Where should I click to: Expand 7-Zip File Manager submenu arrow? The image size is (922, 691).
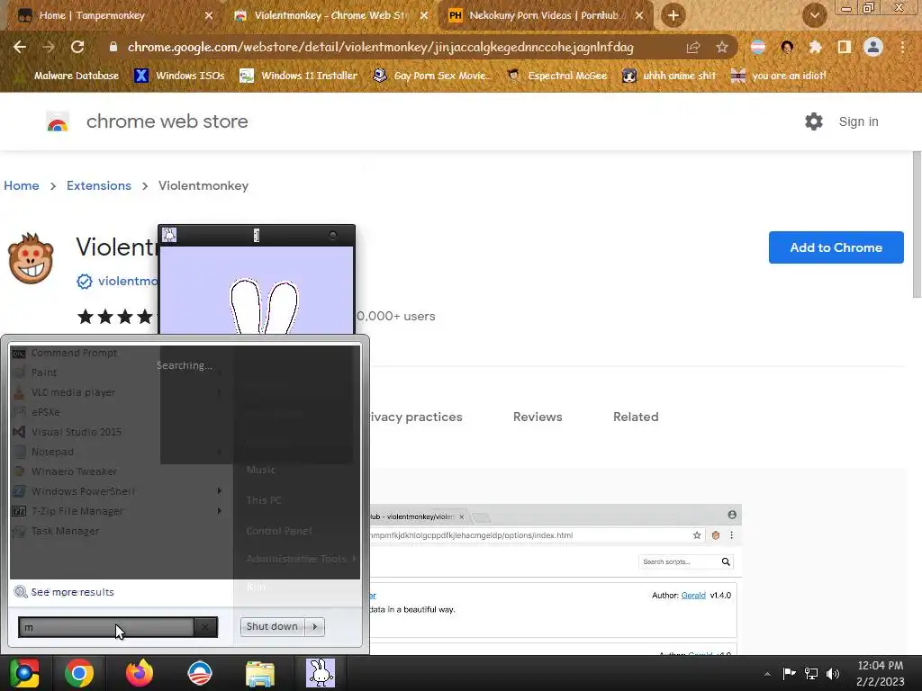220,511
